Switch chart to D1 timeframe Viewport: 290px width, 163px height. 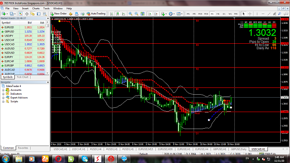point(224,14)
